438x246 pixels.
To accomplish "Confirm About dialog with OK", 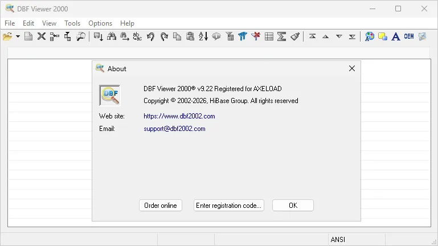I will pyautogui.click(x=293, y=206).
